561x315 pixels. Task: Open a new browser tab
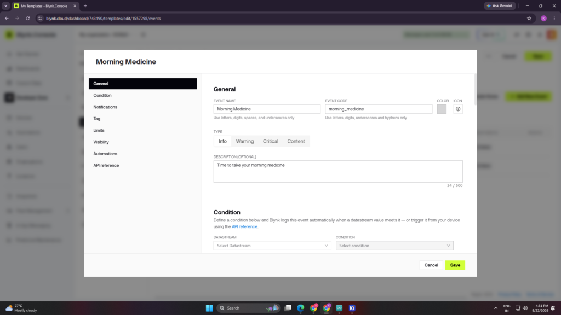pyautogui.click(x=85, y=5)
